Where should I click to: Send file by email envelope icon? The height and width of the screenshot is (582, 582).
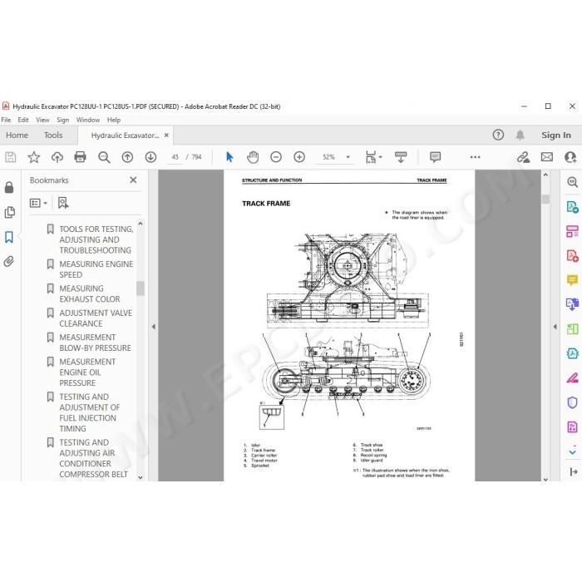pos(547,157)
